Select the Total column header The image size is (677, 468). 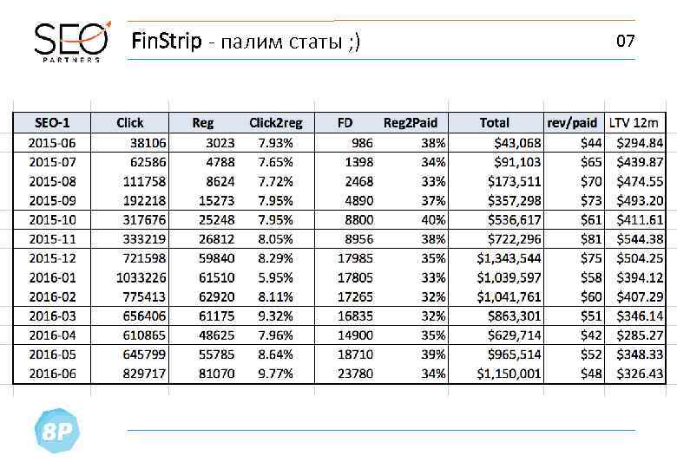pyautogui.click(x=495, y=123)
